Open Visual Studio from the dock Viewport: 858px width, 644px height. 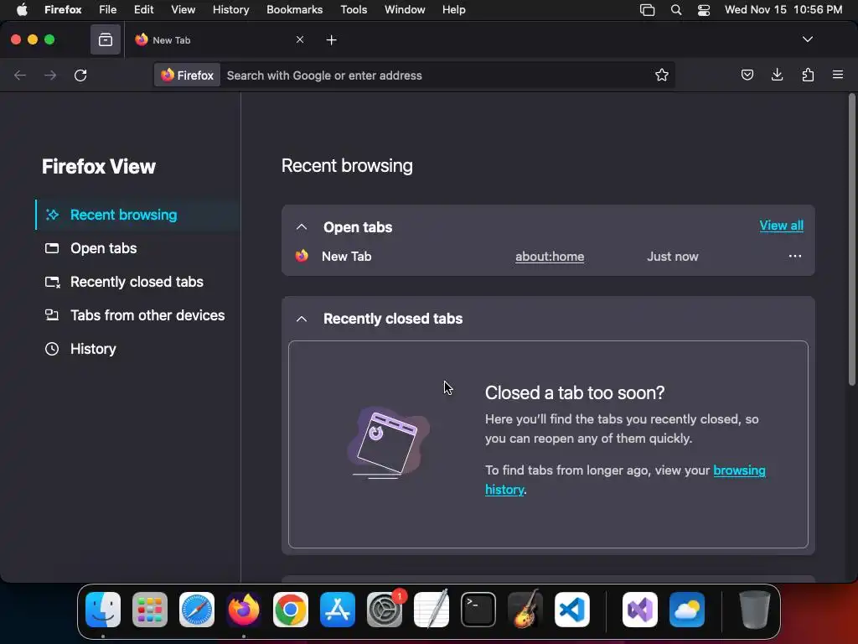640,610
